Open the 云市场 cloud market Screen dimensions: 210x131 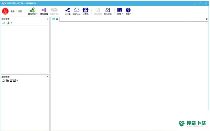tap(85, 11)
